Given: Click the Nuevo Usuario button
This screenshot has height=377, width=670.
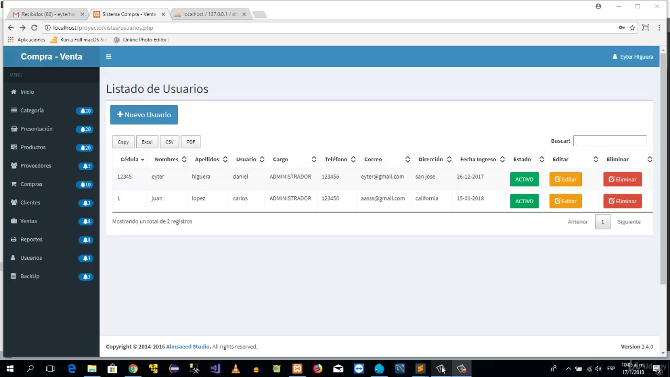Looking at the screenshot, I should 144,115.
